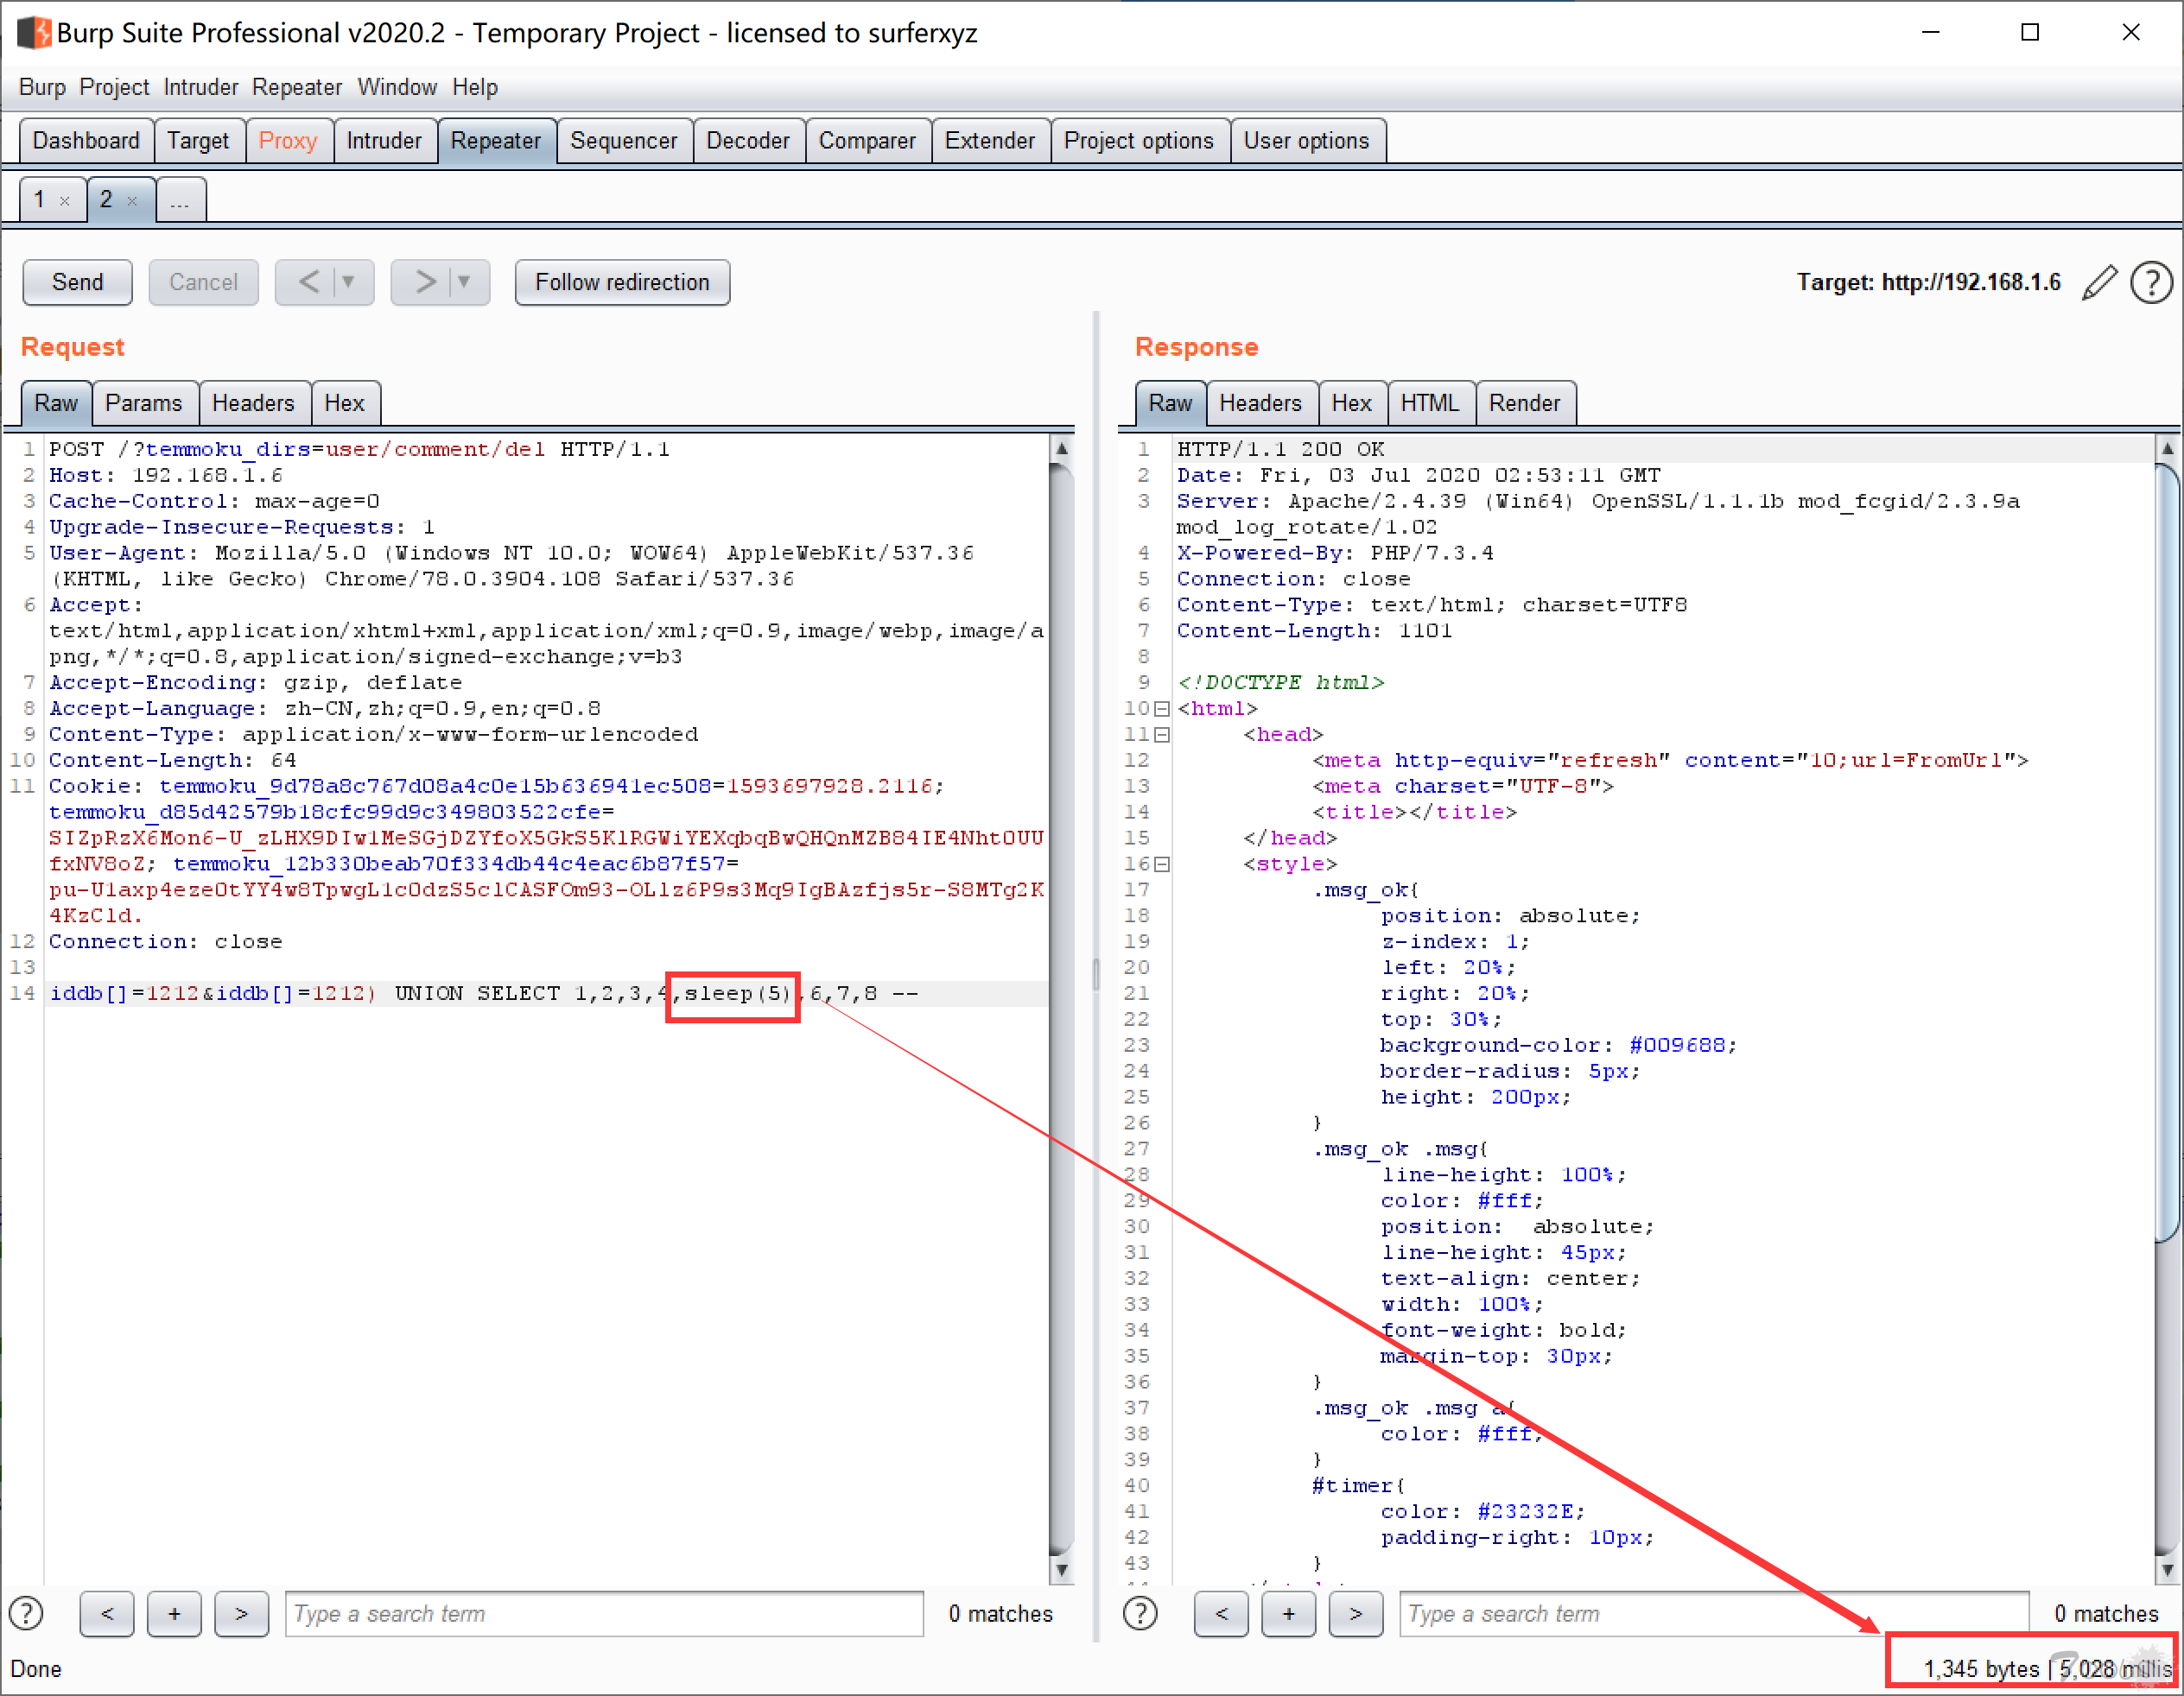Open the back history dropdown arrow
Image resolution: width=2184 pixels, height=1696 pixels.
point(349,283)
